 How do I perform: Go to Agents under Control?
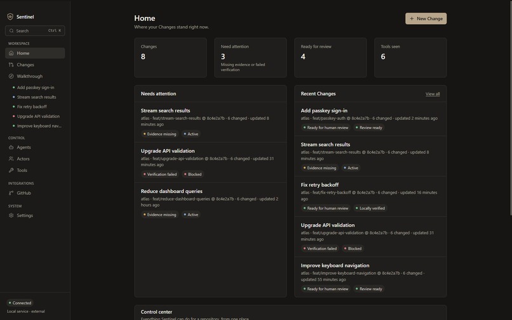[35, 147]
